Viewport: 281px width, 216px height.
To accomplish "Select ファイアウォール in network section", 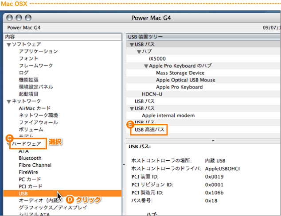I will click(x=38, y=122).
